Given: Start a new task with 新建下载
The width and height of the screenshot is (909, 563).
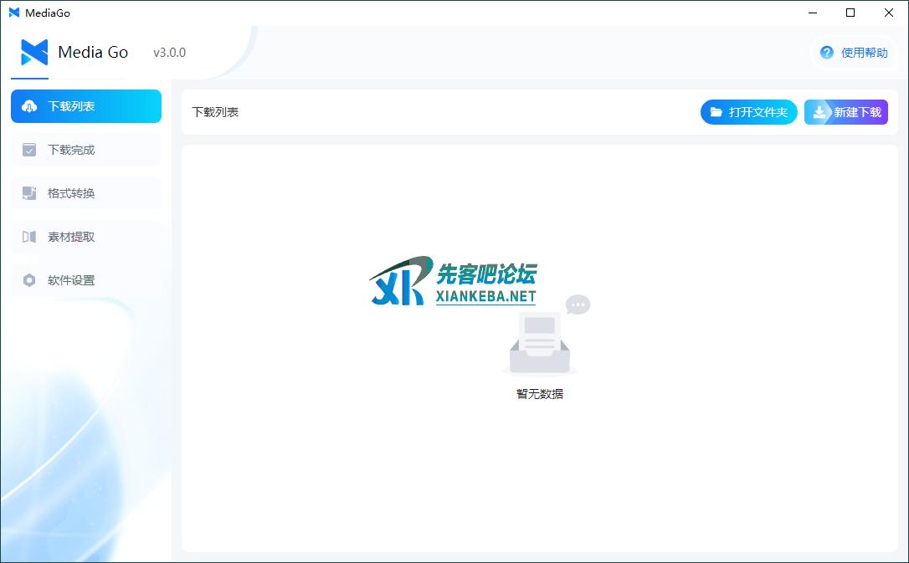Looking at the screenshot, I should tap(846, 112).
